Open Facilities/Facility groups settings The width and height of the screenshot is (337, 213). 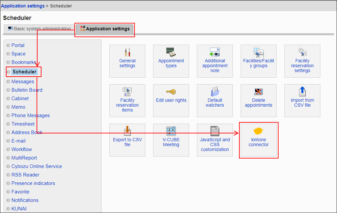(259, 61)
